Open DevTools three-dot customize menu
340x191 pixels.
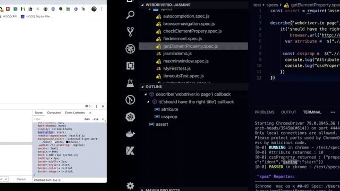pos(96,106)
